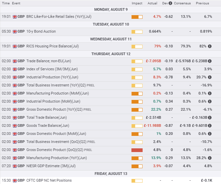Image resolution: width=221 pixels, height=184 pixels.
Task: Click red high-impact bar for GDP (QoQ)(Q2)
Action: pyautogui.click(x=137, y=150)
